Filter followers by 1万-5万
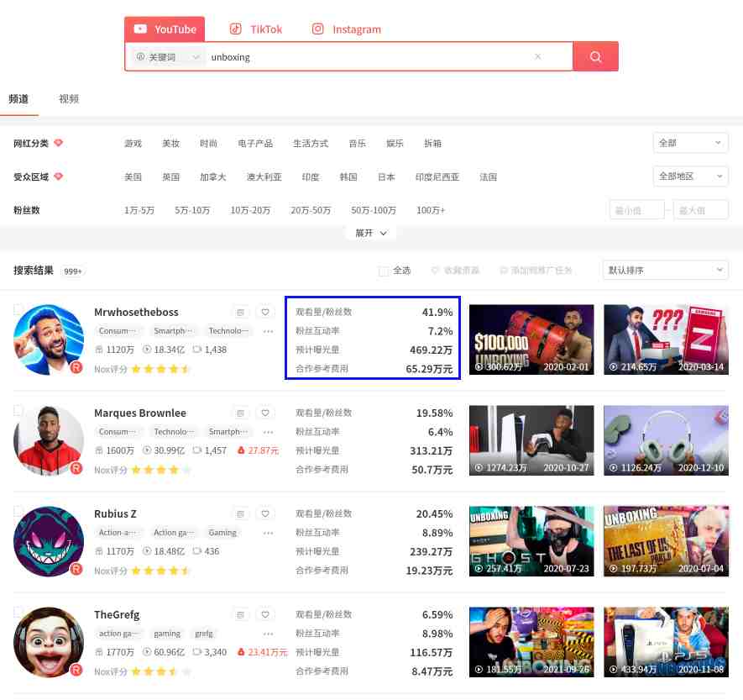The width and height of the screenshot is (743, 700). tap(139, 210)
